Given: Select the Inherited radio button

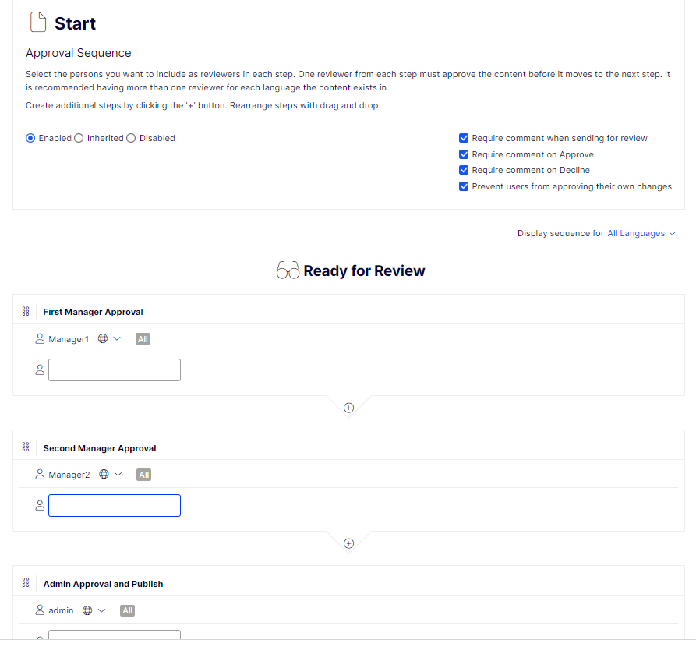Looking at the screenshot, I should [x=79, y=138].
